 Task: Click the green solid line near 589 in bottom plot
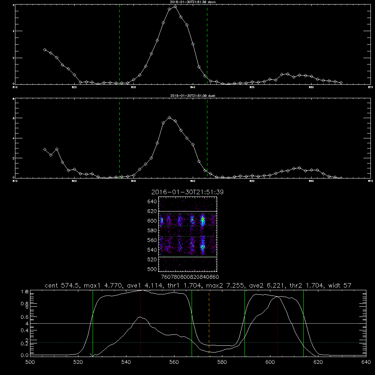click(244, 323)
